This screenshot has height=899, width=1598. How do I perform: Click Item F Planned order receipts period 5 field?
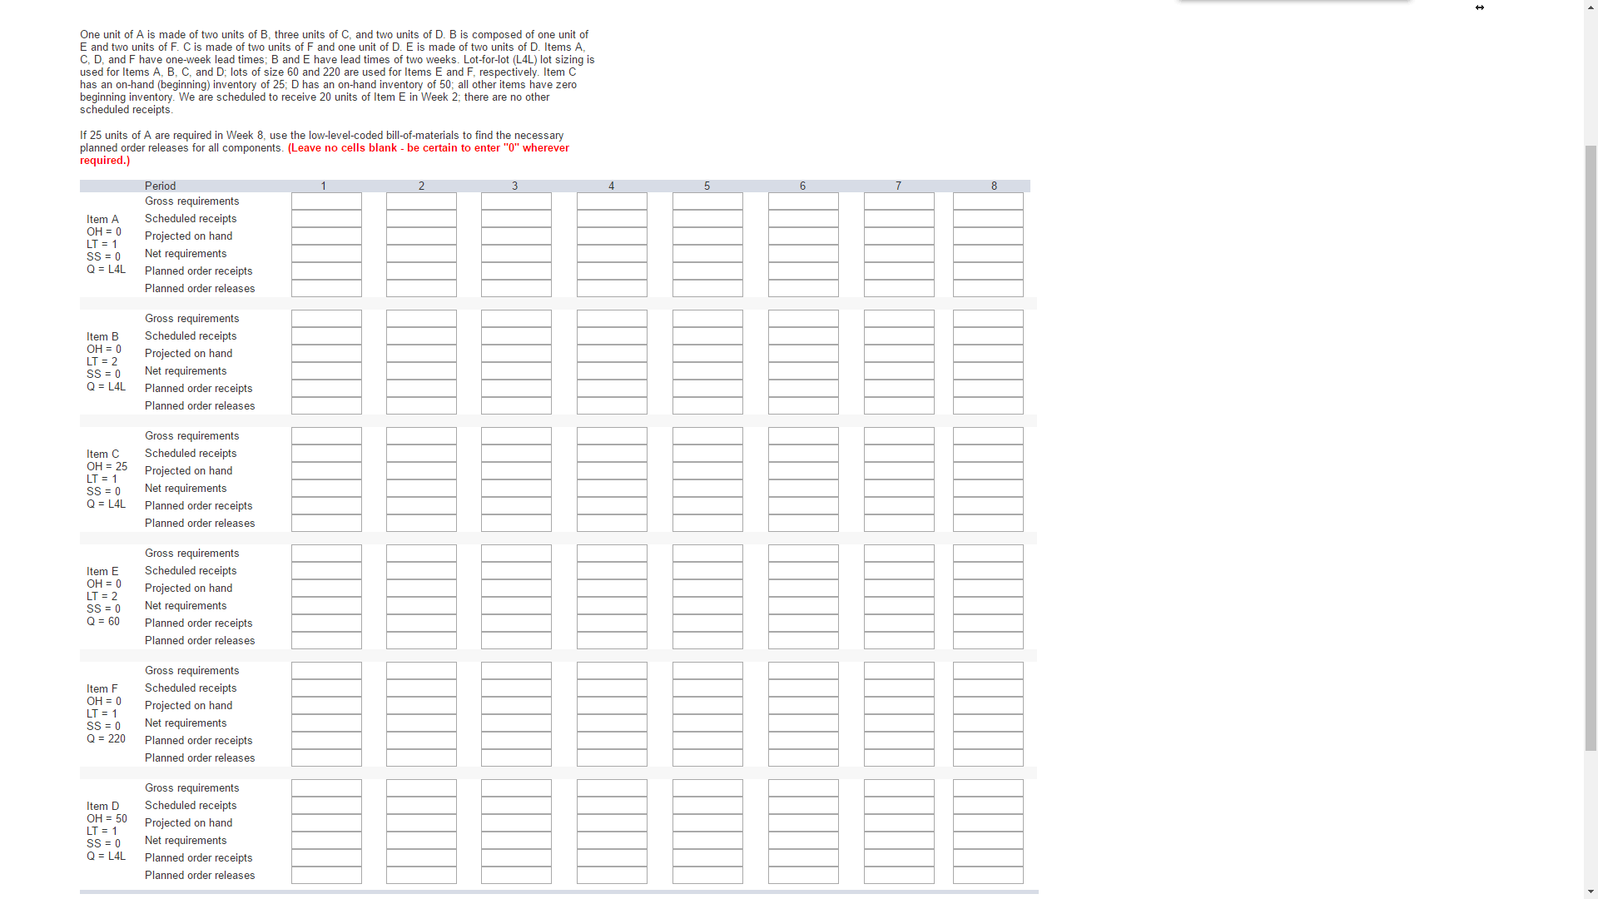(x=707, y=741)
